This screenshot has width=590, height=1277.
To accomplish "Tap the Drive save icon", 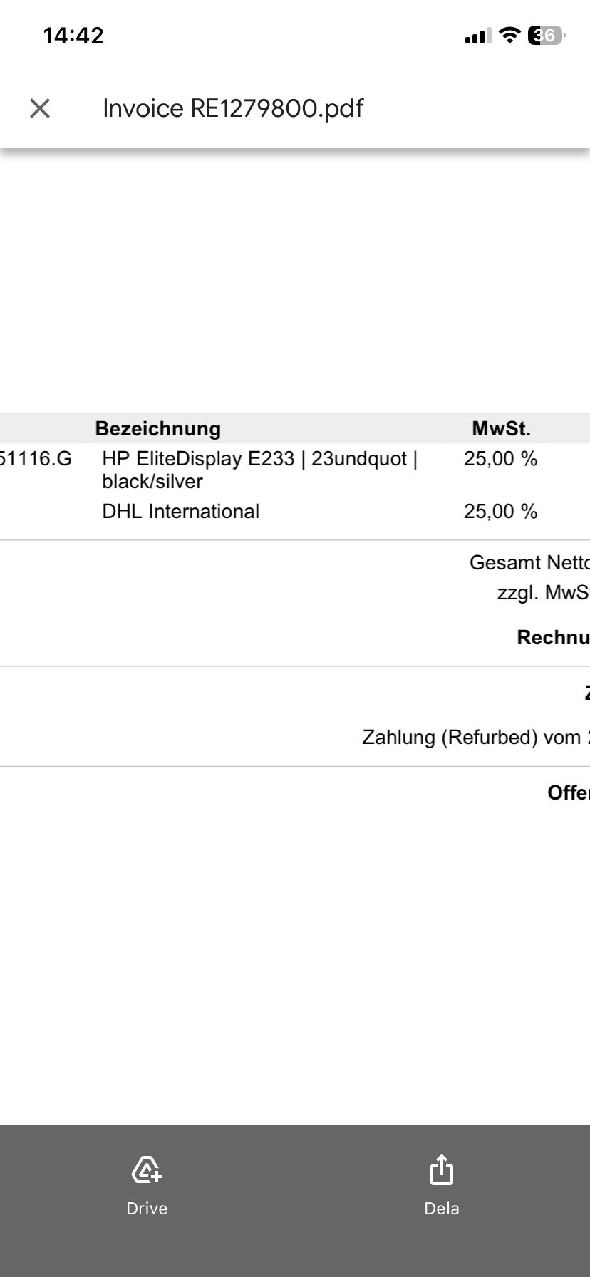I will coord(146,1169).
